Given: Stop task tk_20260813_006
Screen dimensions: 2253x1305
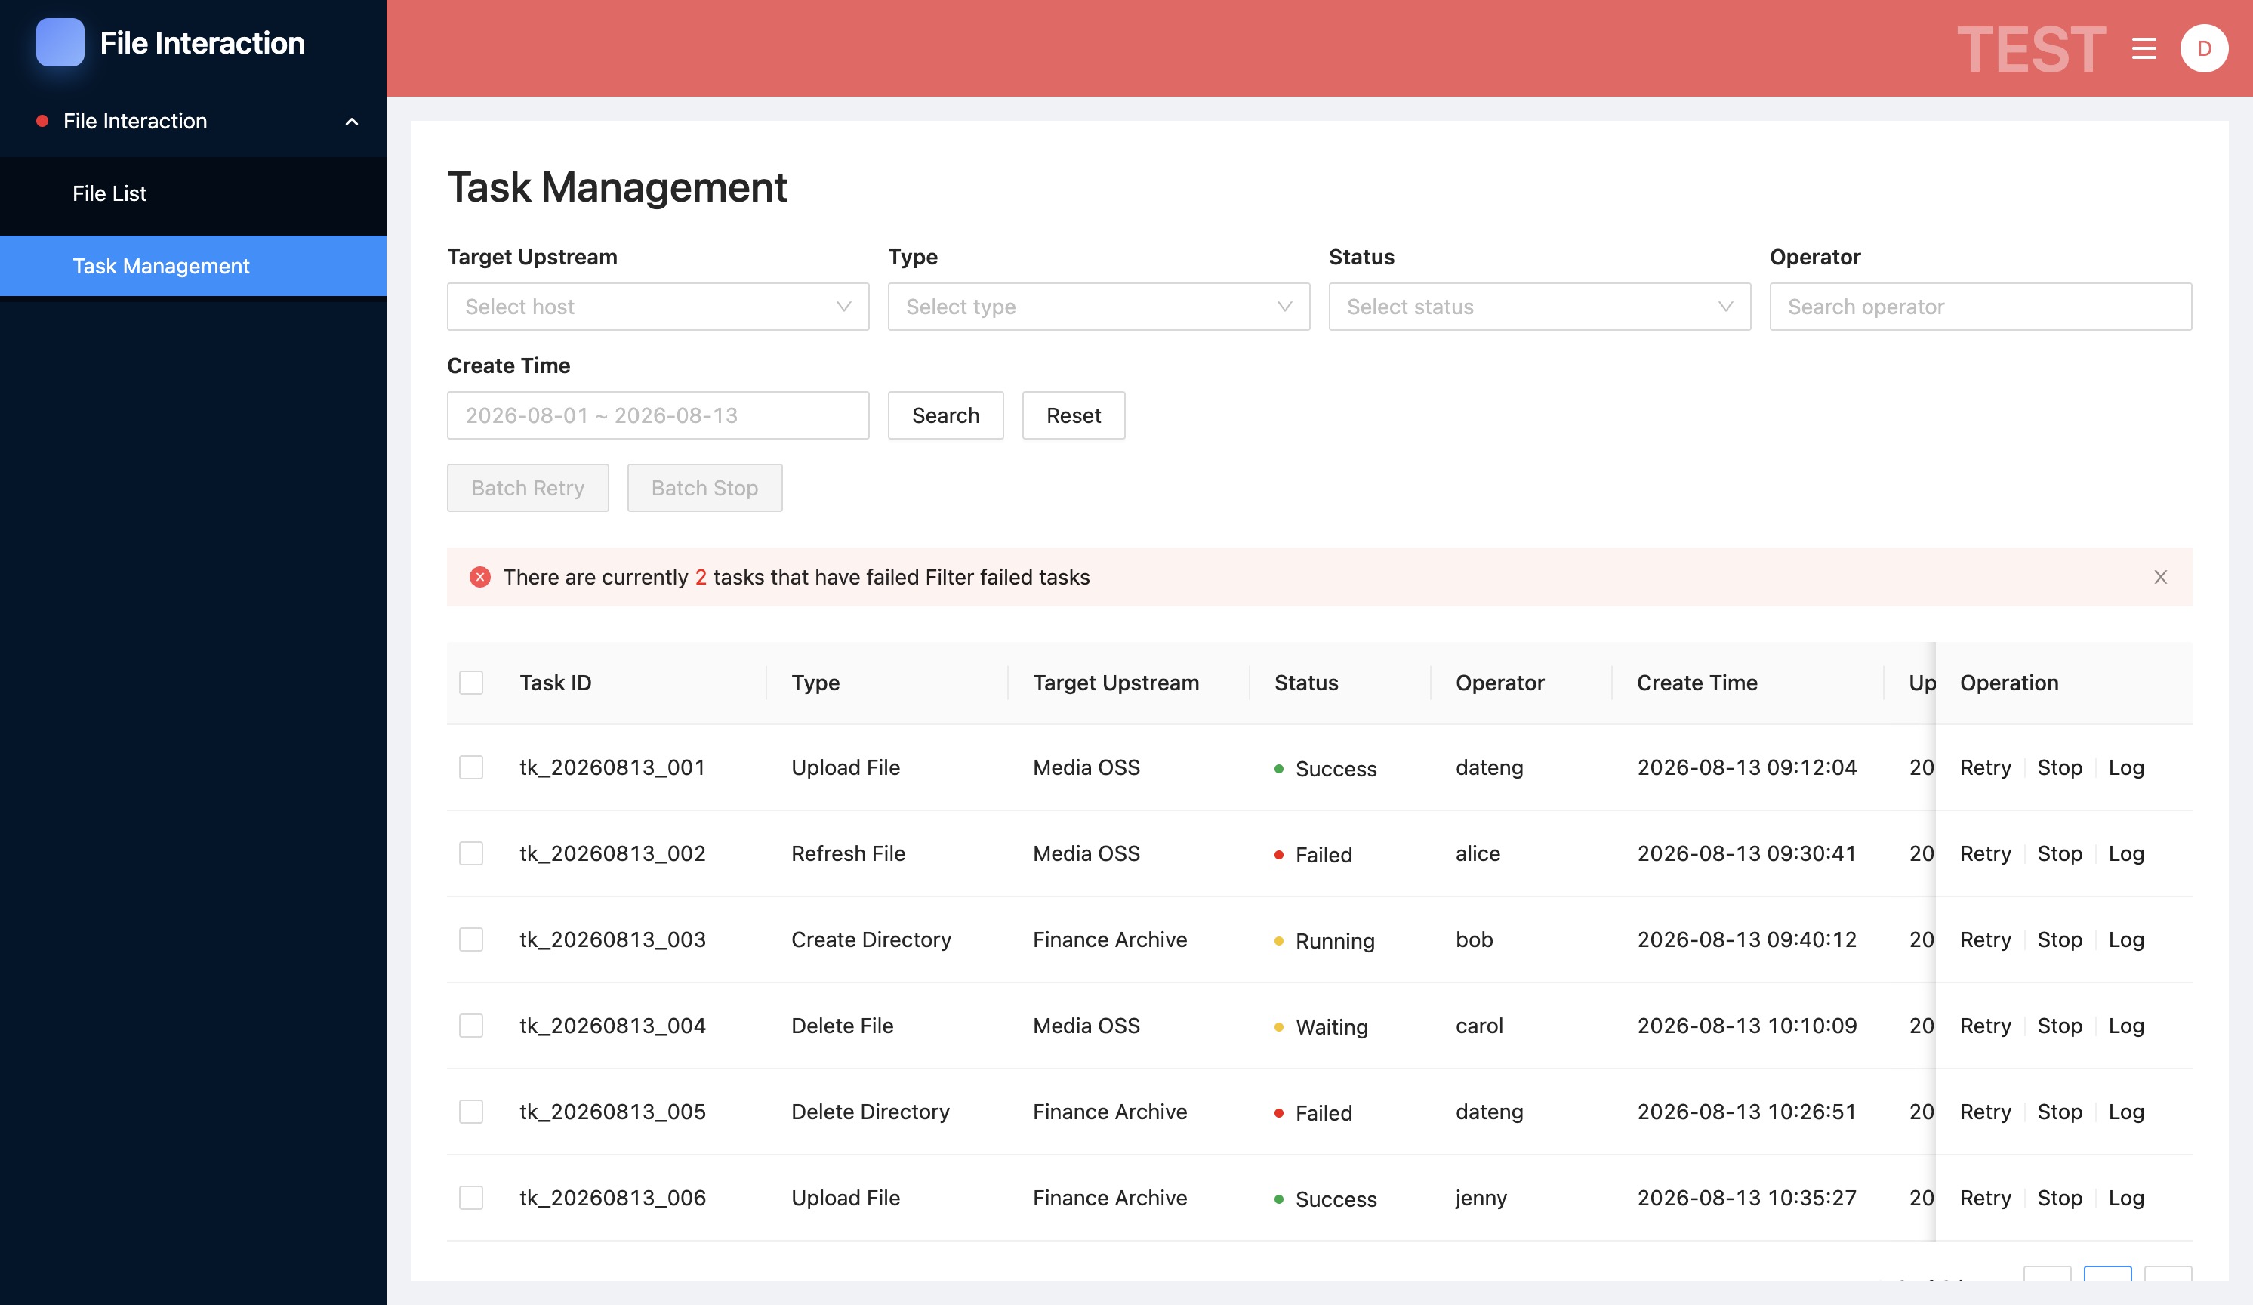Looking at the screenshot, I should (x=2059, y=1198).
